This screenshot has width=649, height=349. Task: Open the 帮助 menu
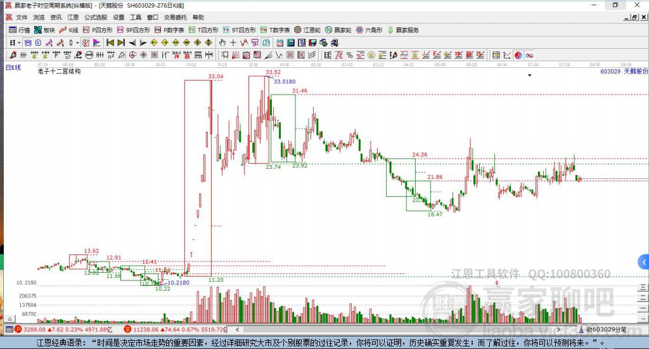[x=198, y=17]
